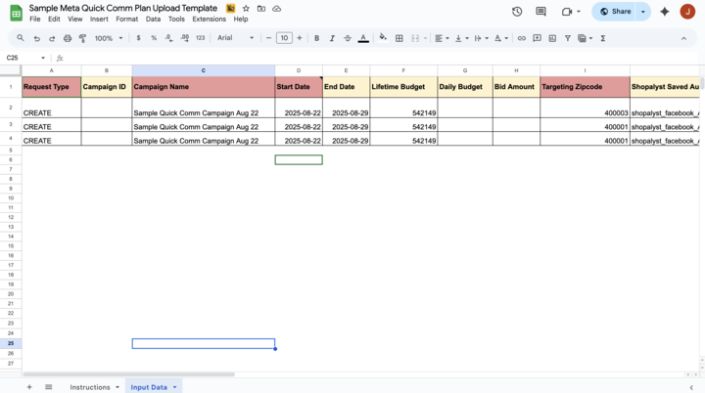The image size is (705, 393).
Task: Insert a link in the cell
Action: point(522,38)
